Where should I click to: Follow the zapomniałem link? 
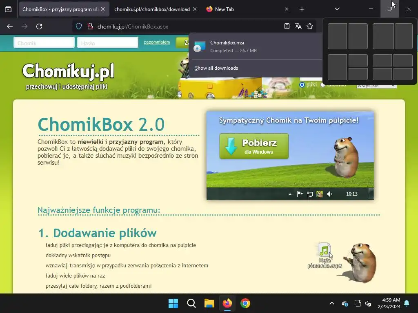point(157,42)
